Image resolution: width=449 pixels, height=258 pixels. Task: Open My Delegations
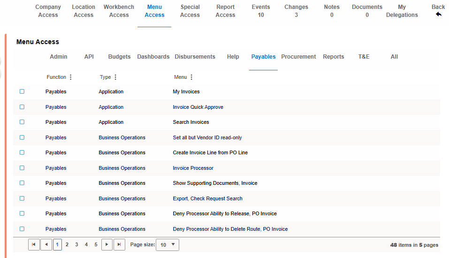click(402, 11)
